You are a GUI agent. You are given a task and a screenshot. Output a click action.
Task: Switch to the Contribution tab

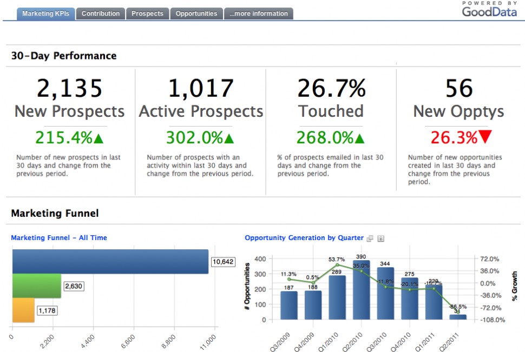tap(101, 14)
